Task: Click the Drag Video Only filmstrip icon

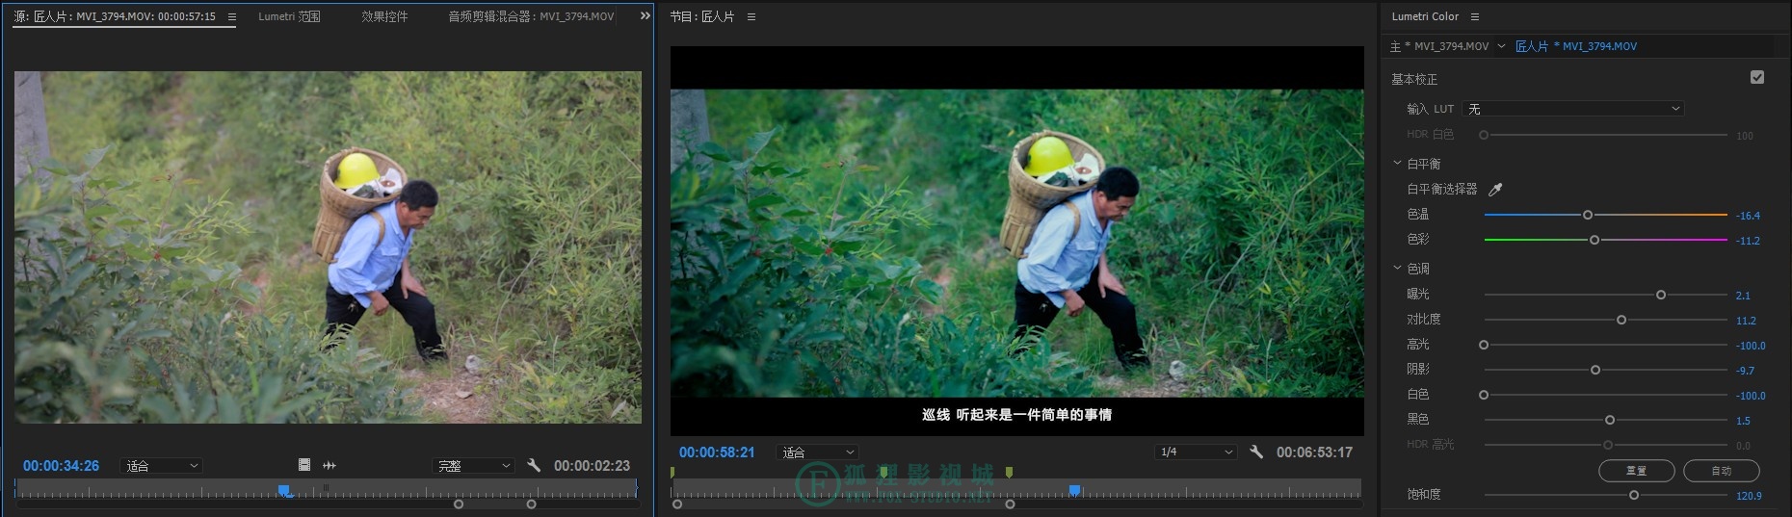Action: pos(304,465)
